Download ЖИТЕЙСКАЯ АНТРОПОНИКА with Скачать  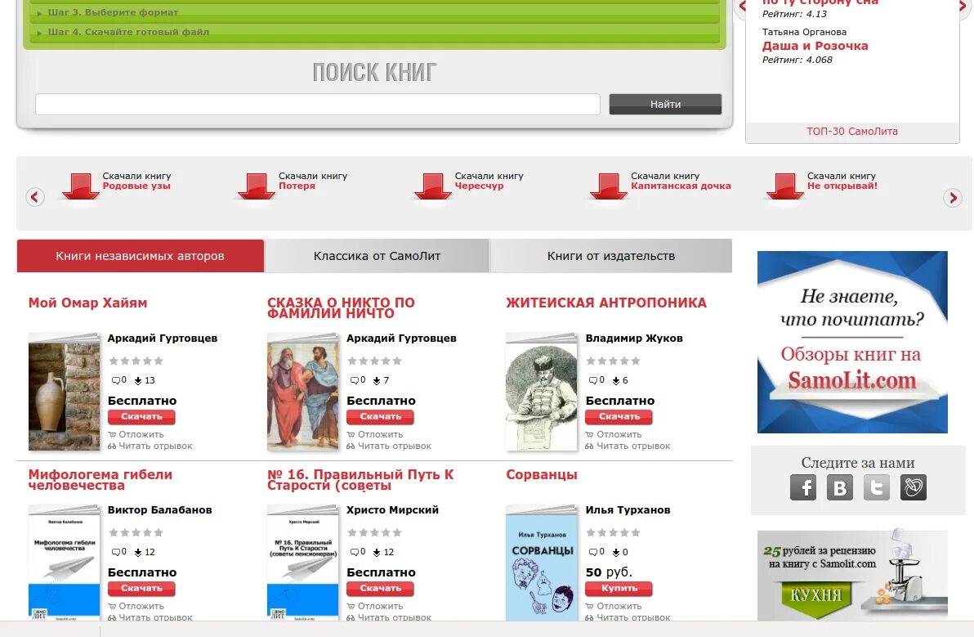[x=619, y=416]
